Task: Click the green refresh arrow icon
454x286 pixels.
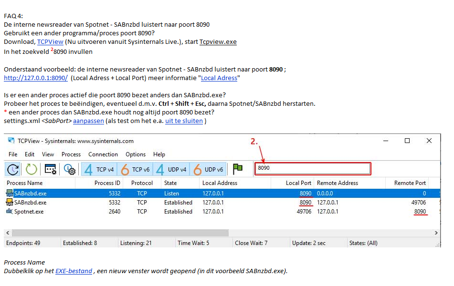Action: coord(32,169)
